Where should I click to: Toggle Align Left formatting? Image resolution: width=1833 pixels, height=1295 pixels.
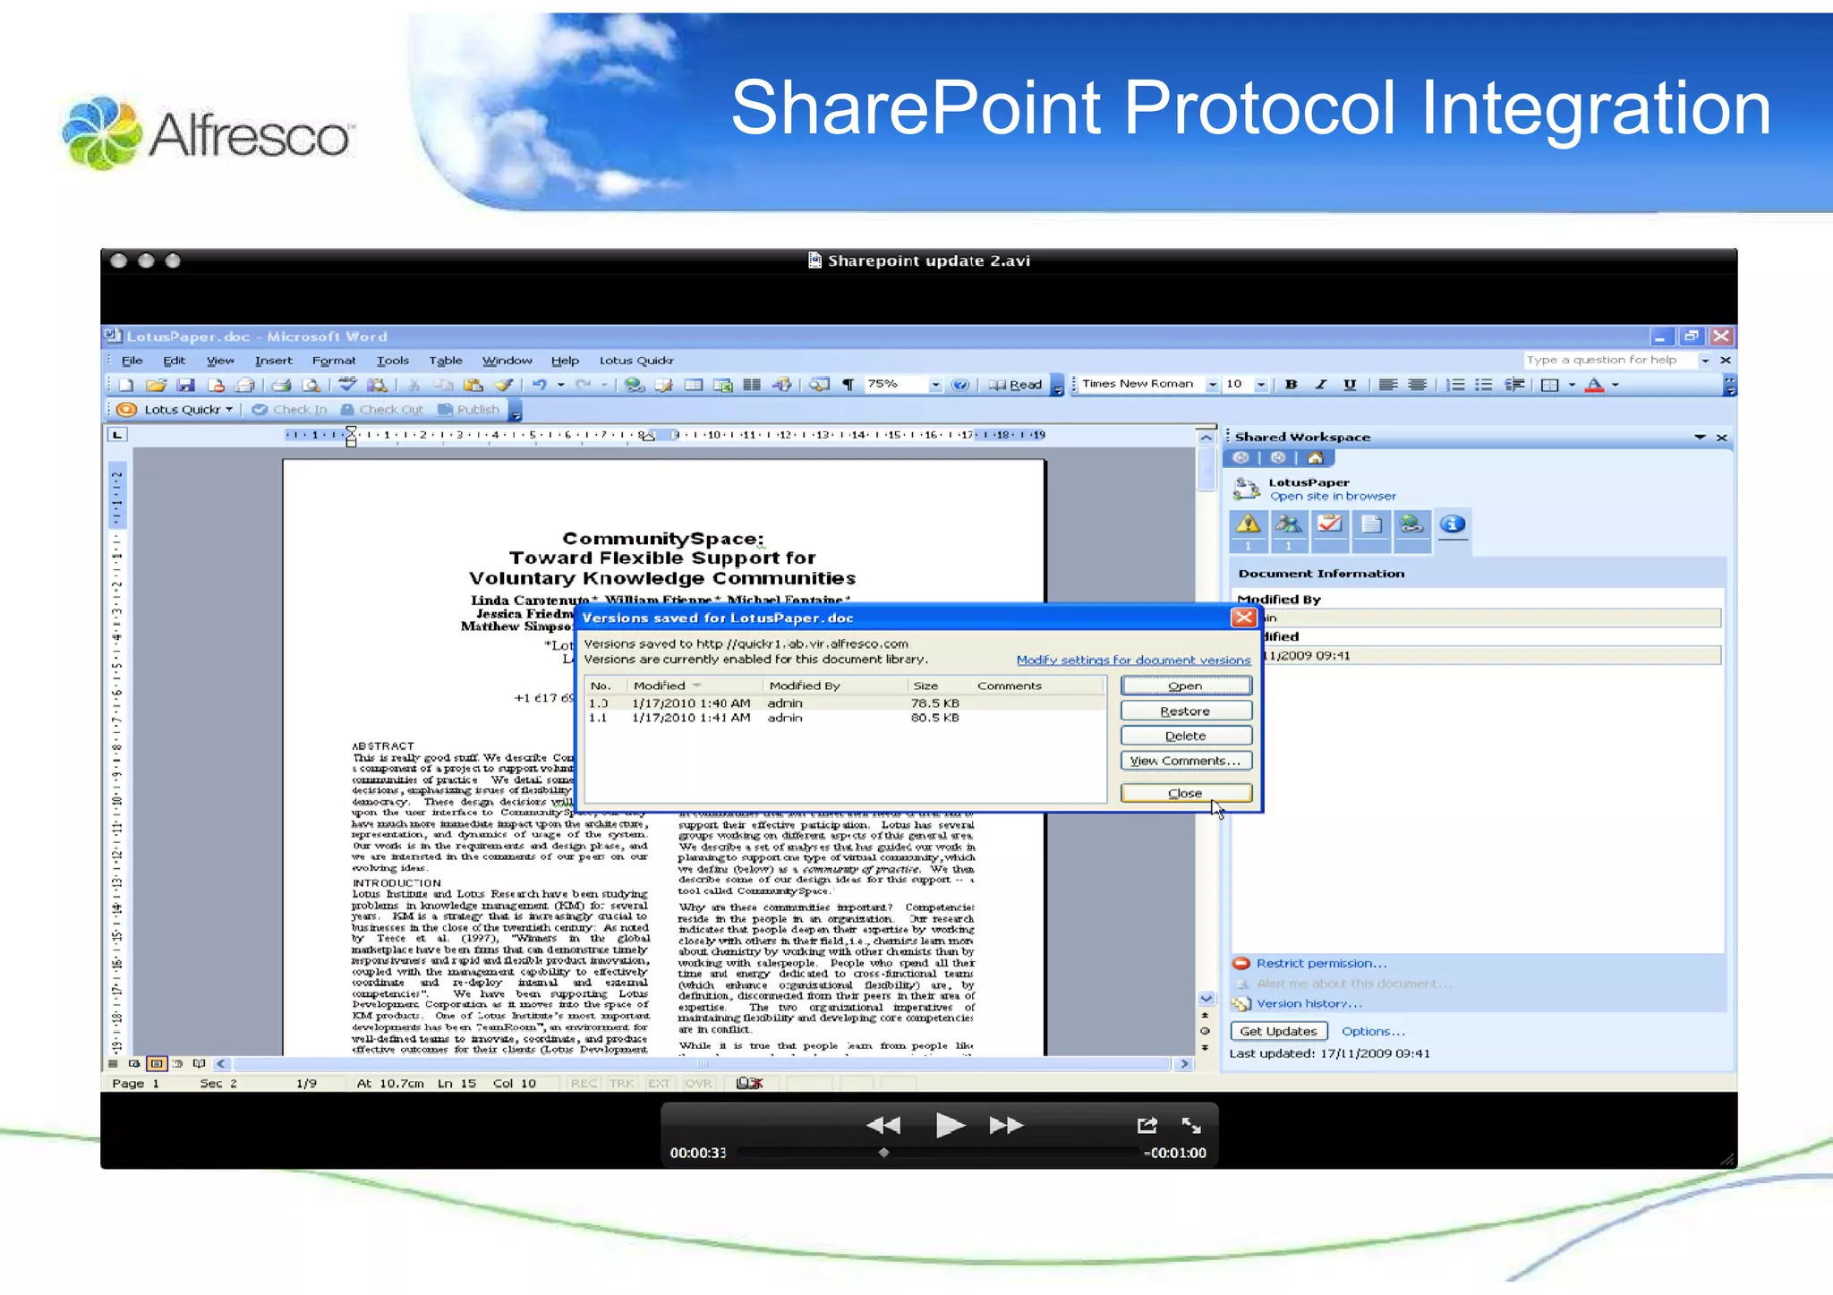1388,385
